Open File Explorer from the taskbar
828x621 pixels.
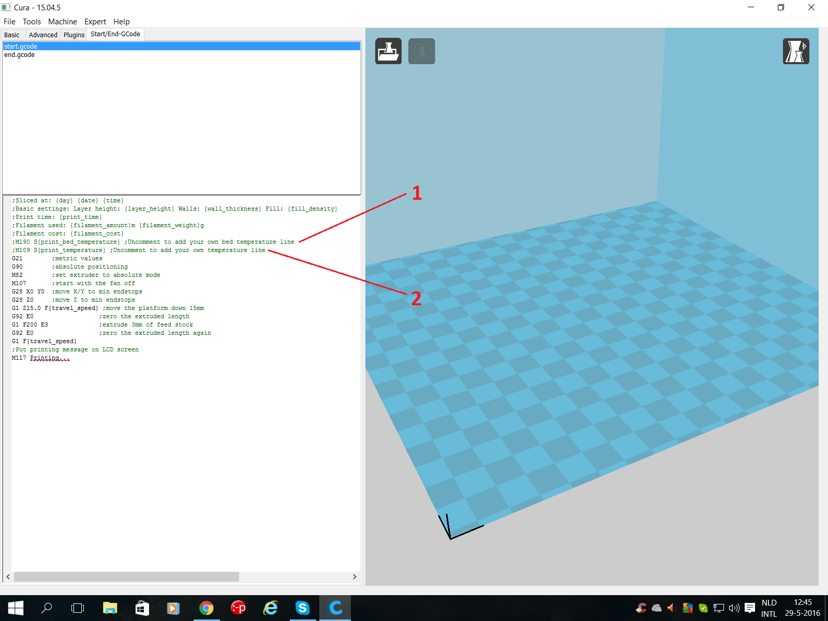(x=110, y=608)
